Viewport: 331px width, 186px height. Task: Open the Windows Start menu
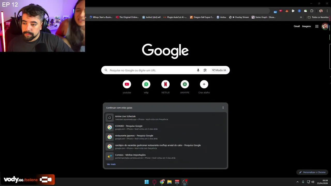click(x=147, y=182)
